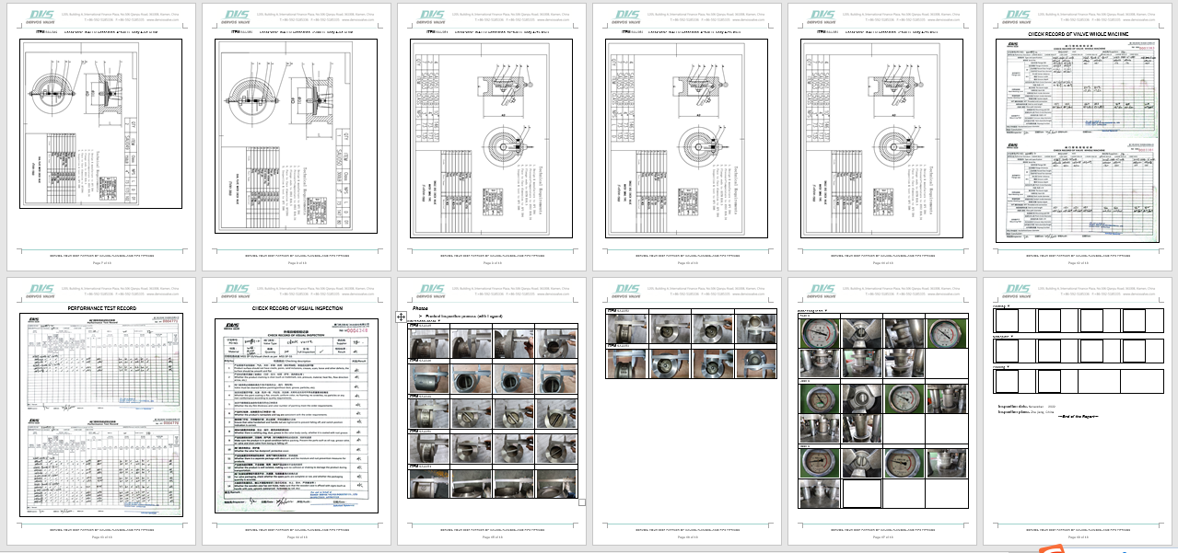Click the DVS logo on the Valve Whole Machine page

pos(1018,16)
